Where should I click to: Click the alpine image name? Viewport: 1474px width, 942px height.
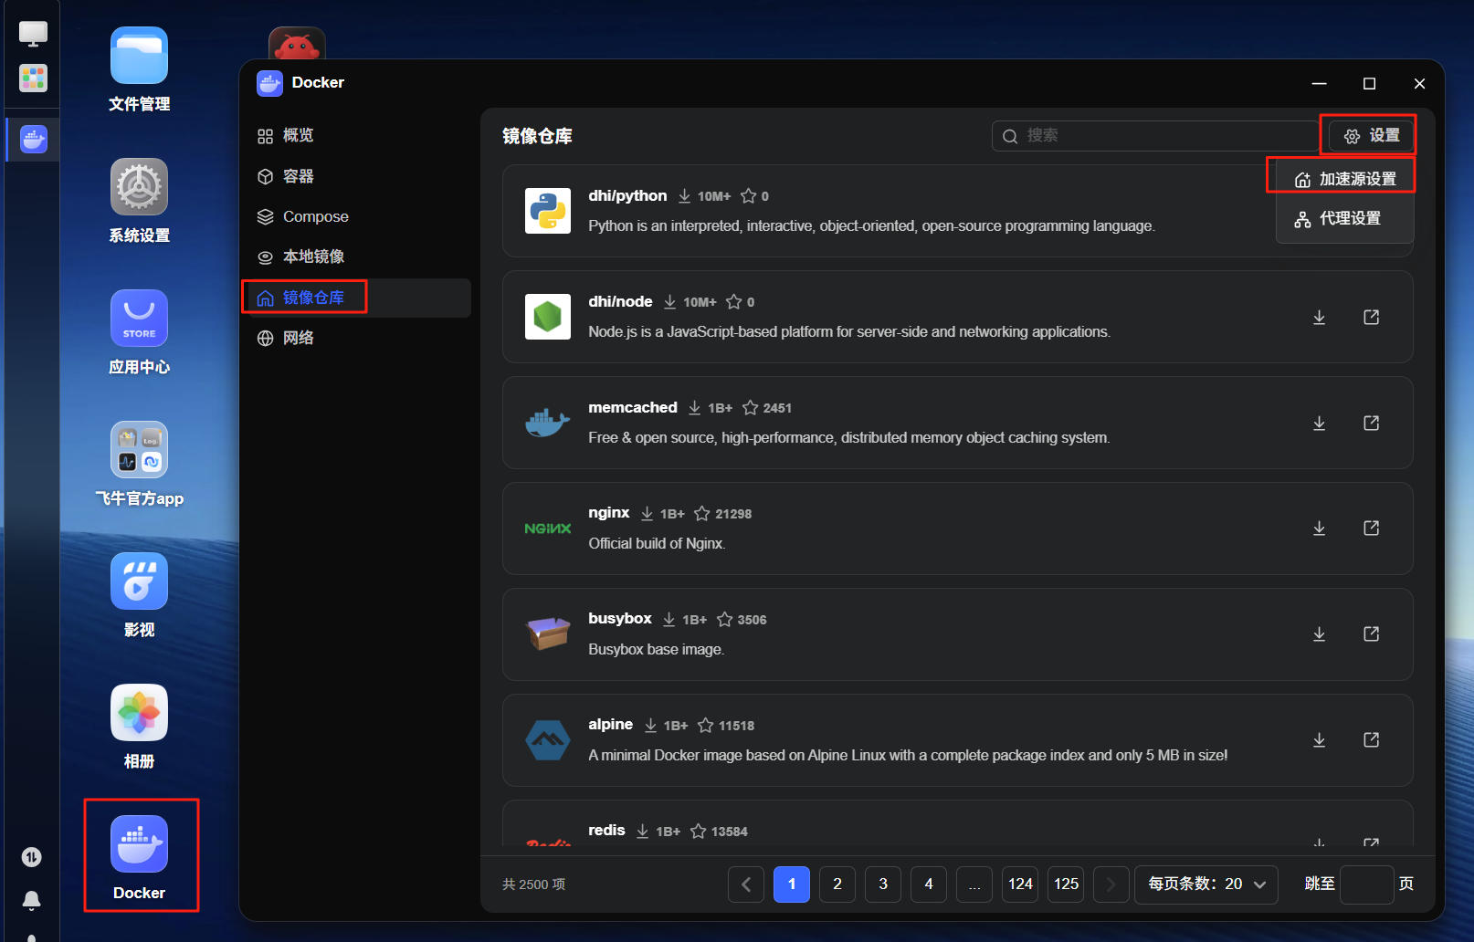[x=610, y=725]
